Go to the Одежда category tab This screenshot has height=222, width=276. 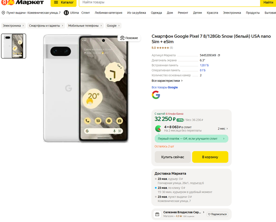[x=156, y=13]
